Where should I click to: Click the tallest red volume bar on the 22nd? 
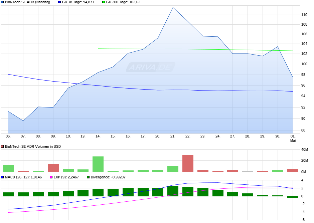188,163
